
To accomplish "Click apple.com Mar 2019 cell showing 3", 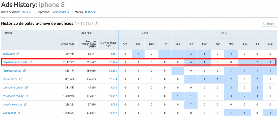I will point(204,54).
